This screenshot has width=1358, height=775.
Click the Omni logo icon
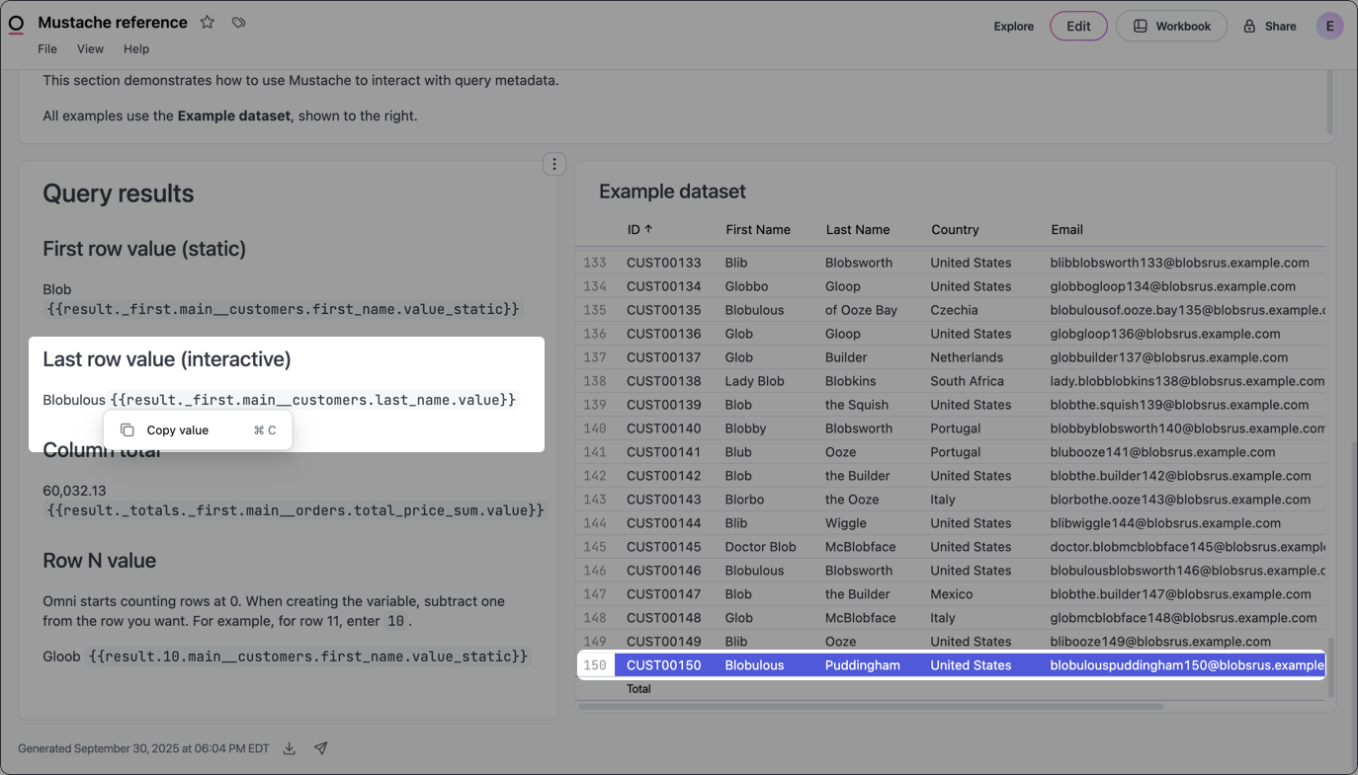[16, 24]
